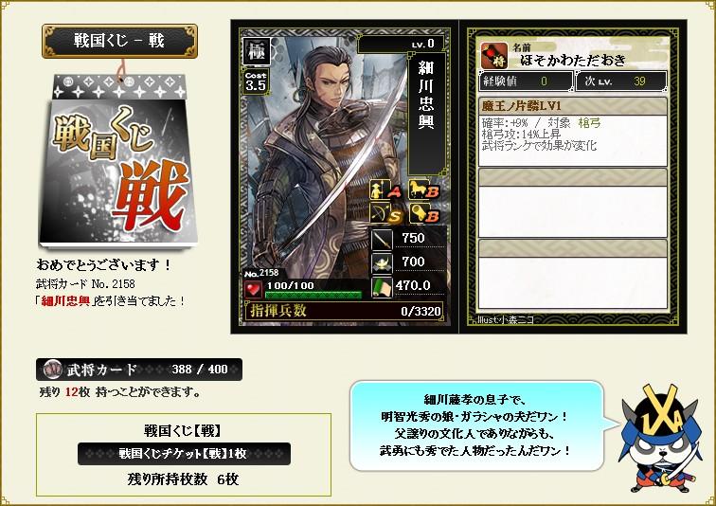Click the red heart HP icon

[x=253, y=289]
